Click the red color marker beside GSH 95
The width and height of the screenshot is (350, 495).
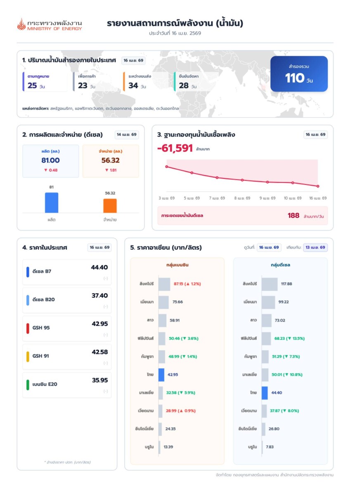point(28,328)
